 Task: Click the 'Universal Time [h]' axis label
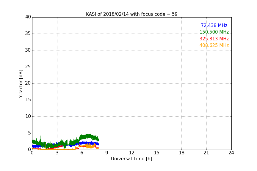(131, 159)
